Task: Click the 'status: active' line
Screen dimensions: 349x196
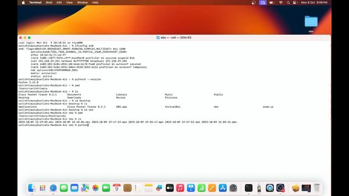Action: tap(41, 76)
